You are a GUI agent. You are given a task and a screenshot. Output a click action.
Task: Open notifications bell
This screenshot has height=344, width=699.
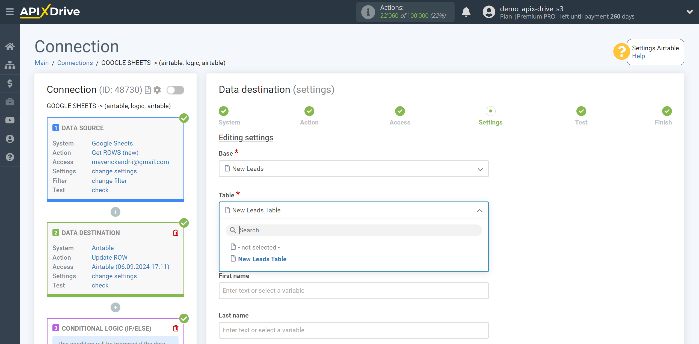tap(466, 12)
